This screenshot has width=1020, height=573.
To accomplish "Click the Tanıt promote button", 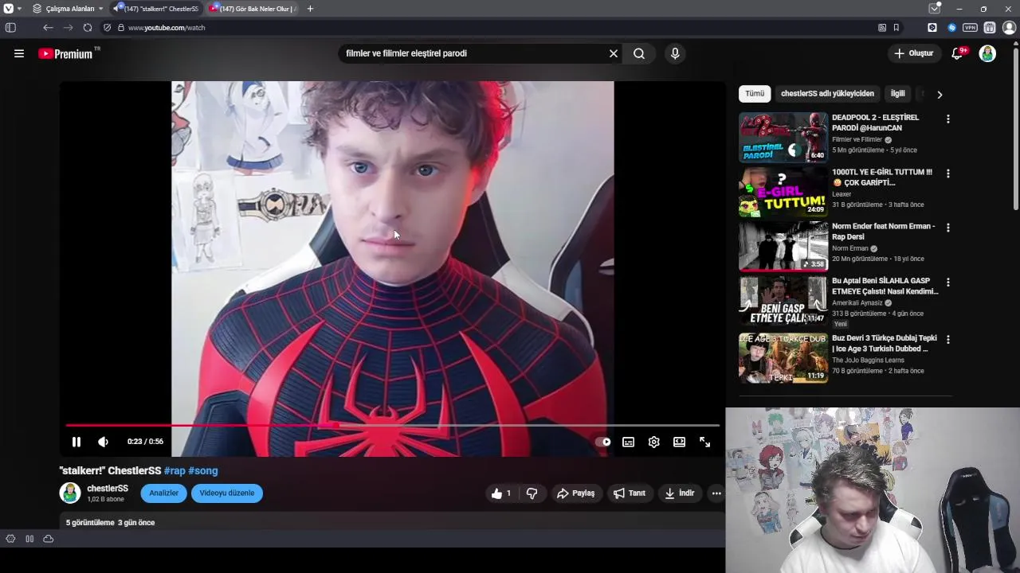I will (630, 493).
